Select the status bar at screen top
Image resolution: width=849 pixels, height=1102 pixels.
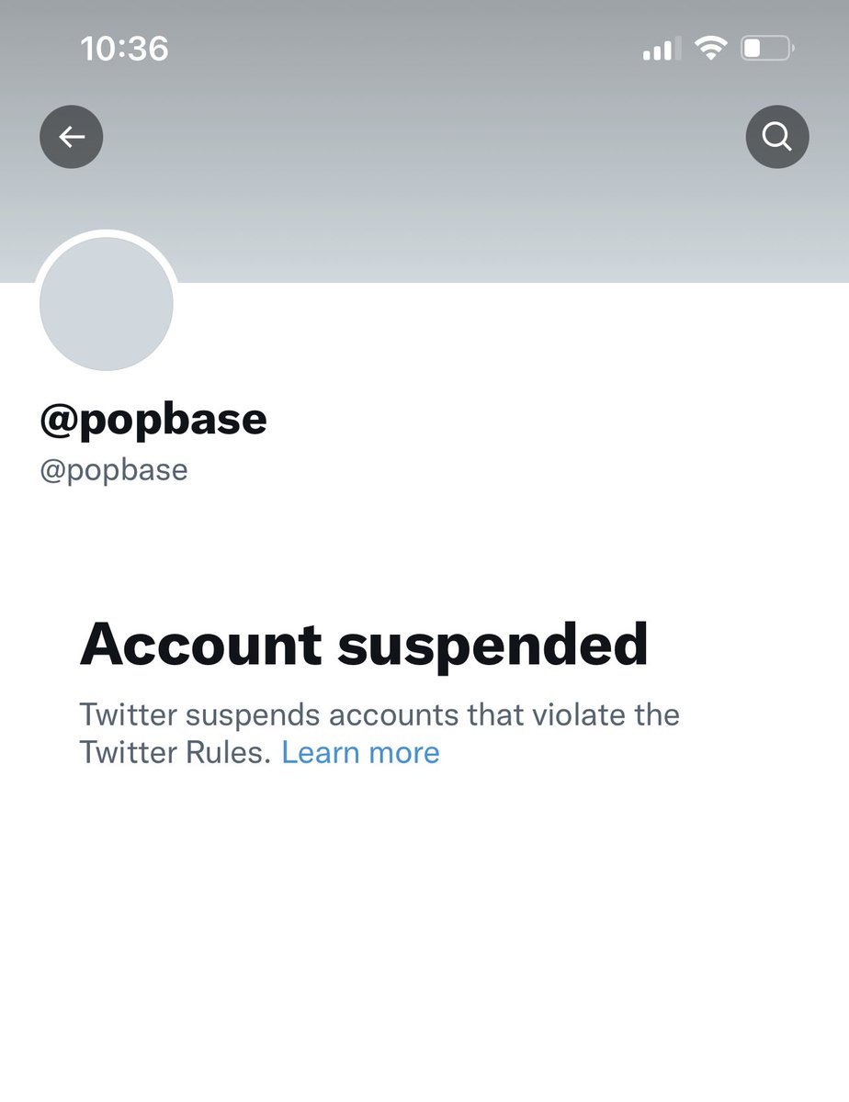pyautogui.click(x=424, y=50)
